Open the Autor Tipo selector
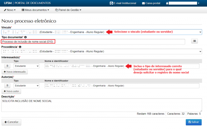The height and width of the screenshot is (130, 207). pos(26,86)
